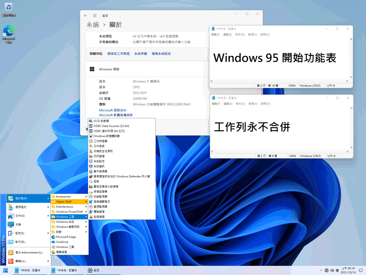The height and width of the screenshot is (275, 366).
Task: Launch Windows Defender 防火牆 with advanced security
Action: 122,176
